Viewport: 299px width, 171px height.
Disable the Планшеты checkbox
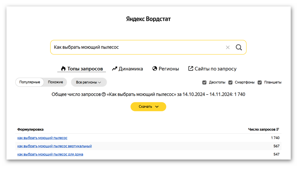260,82
